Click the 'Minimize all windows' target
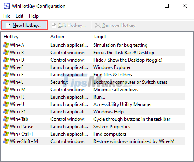 point(116,90)
